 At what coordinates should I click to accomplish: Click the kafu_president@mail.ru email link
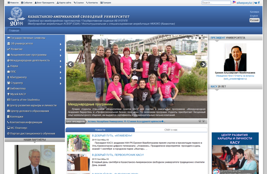pos(235,79)
